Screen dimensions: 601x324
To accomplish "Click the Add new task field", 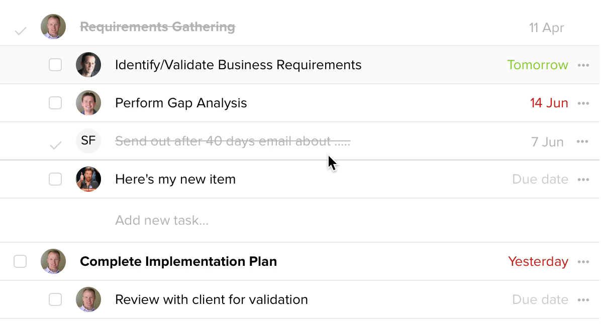I will 162,220.
